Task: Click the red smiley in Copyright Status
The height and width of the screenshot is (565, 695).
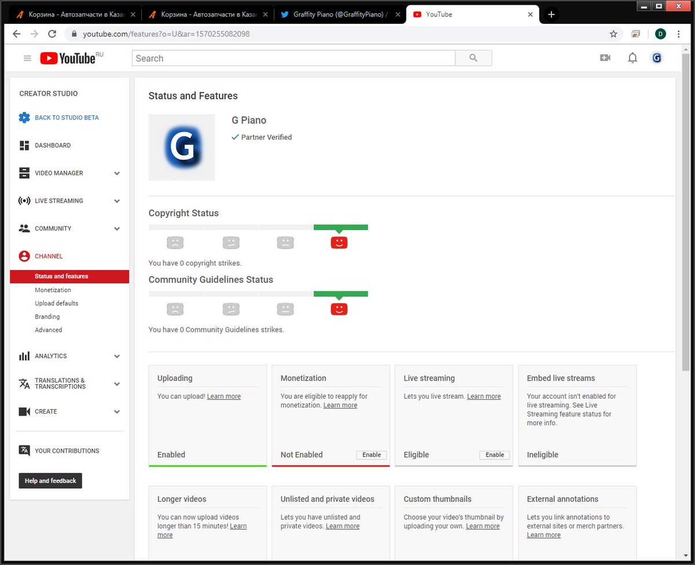Action: pyautogui.click(x=339, y=243)
